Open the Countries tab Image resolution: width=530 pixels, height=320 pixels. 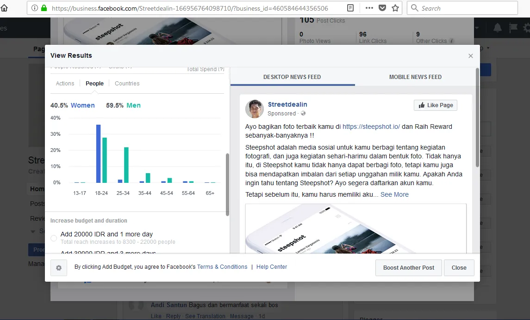[x=127, y=83]
